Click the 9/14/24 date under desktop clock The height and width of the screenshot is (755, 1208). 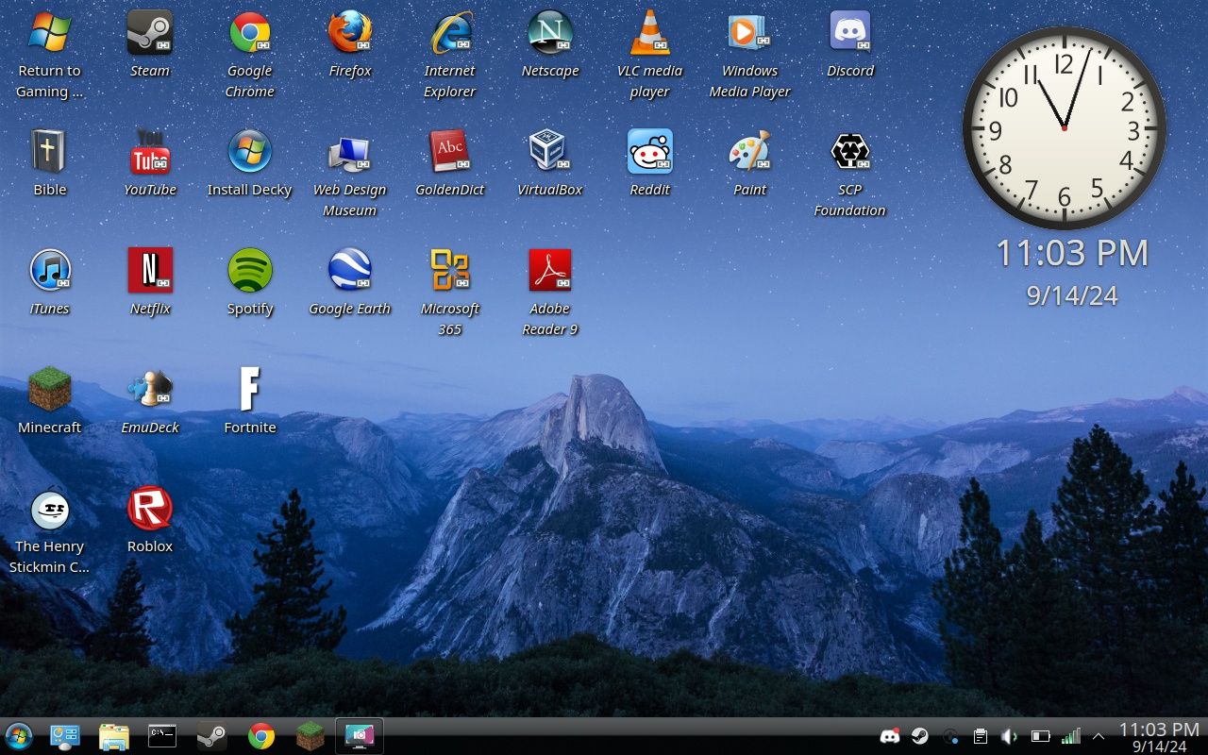[x=1072, y=296]
